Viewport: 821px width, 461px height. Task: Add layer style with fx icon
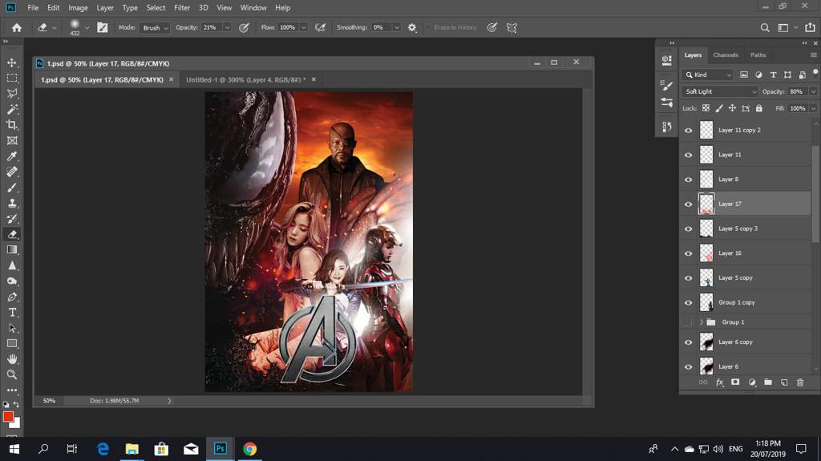tap(719, 382)
